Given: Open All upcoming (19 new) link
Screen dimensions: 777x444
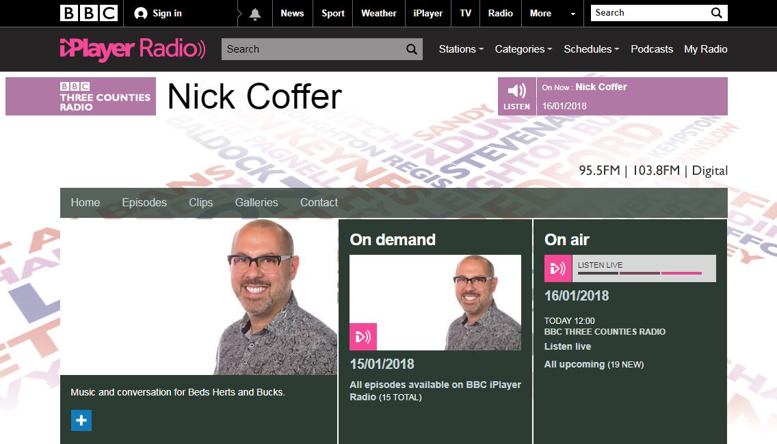Looking at the screenshot, I should coord(594,364).
